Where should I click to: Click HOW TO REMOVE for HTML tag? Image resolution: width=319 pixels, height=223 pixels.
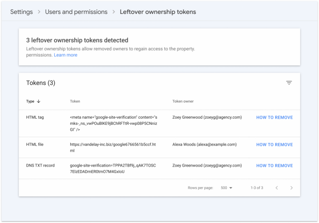tap(274, 118)
